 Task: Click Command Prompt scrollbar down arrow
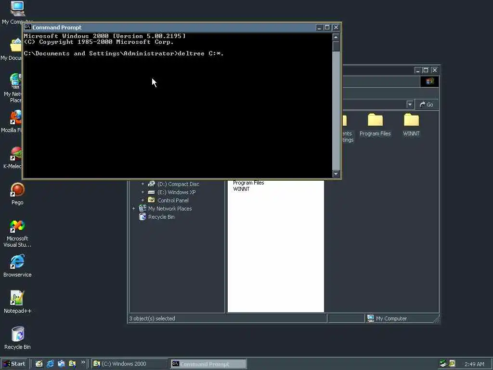pyautogui.click(x=336, y=173)
